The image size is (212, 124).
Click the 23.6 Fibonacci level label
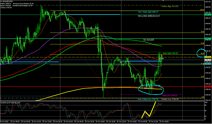click(202, 77)
